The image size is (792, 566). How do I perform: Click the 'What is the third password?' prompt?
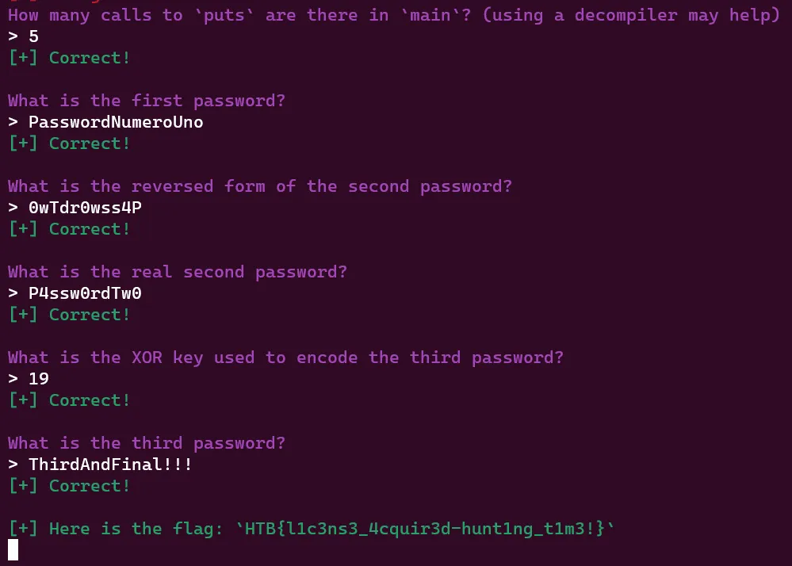[x=147, y=443]
